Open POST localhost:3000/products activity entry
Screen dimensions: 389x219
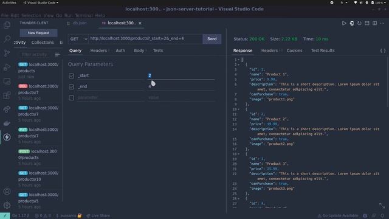click(x=39, y=157)
